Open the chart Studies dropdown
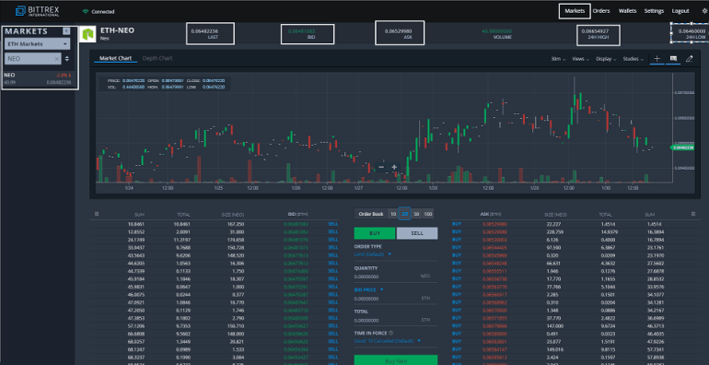The image size is (709, 365). tap(633, 59)
